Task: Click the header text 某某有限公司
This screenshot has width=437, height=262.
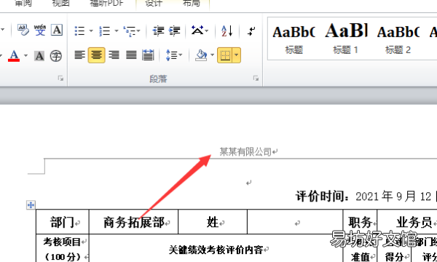Action: point(245,152)
